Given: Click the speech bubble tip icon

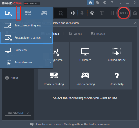Looking at the screenshot, I should tap(32, 124).
